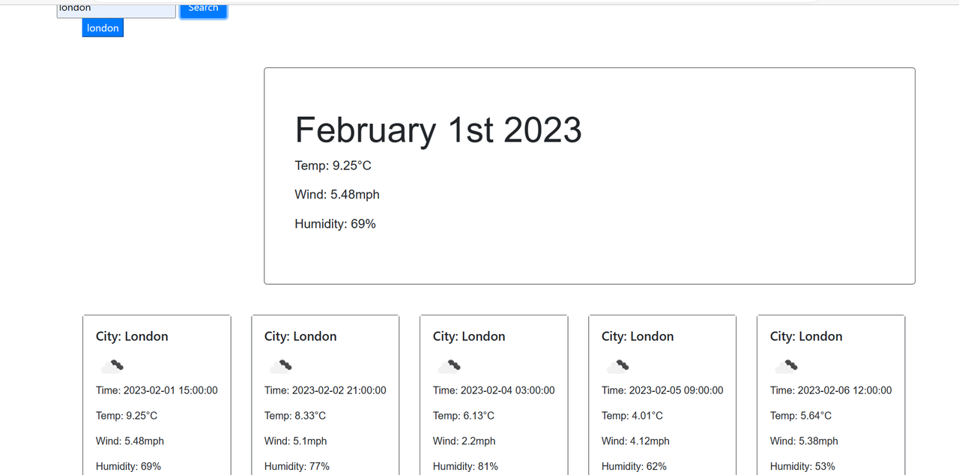Select the london autocomplete suggestion
The width and height of the screenshot is (959, 475).
[103, 28]
